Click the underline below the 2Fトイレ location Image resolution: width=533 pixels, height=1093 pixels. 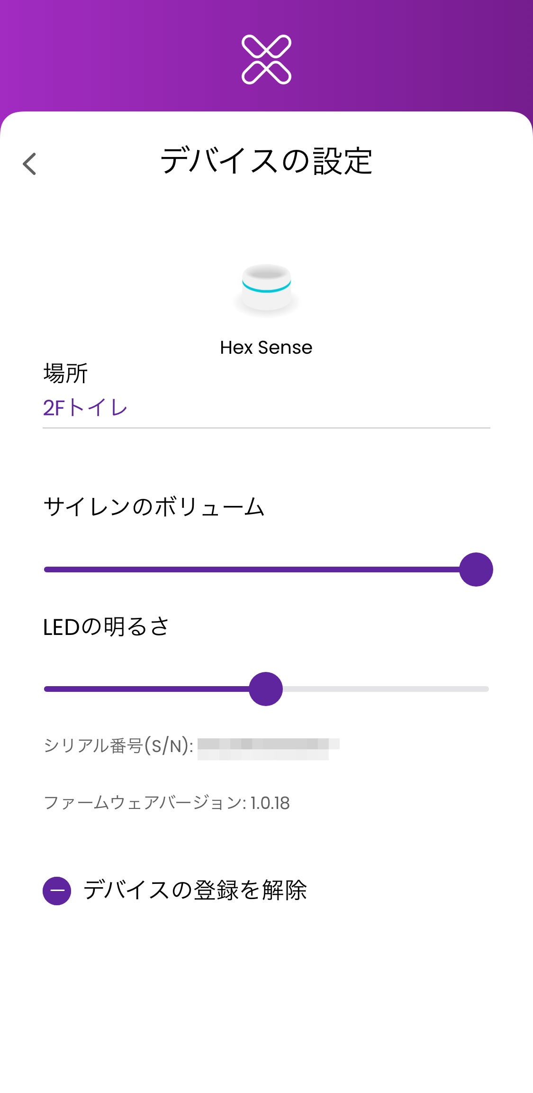click(266, 428)
